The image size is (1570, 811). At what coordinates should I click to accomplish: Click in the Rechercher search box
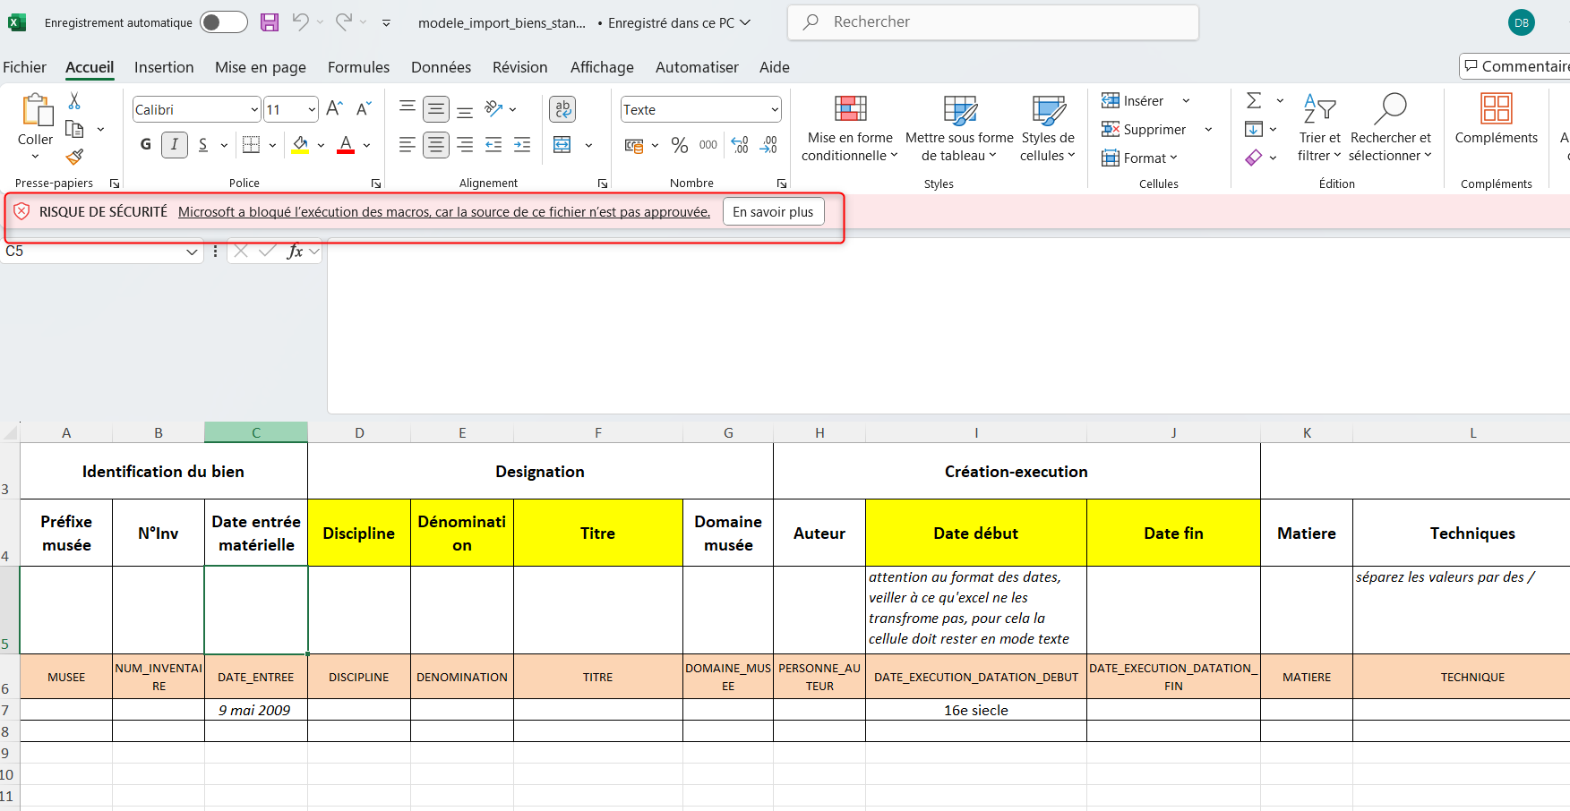[x=993, y=22]
